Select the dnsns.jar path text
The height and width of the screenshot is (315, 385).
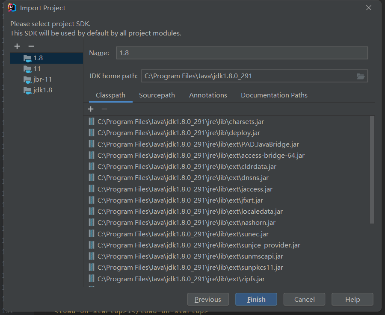(183, 178)
